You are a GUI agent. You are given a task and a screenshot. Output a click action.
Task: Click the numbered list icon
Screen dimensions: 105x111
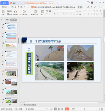coord(90,11)
